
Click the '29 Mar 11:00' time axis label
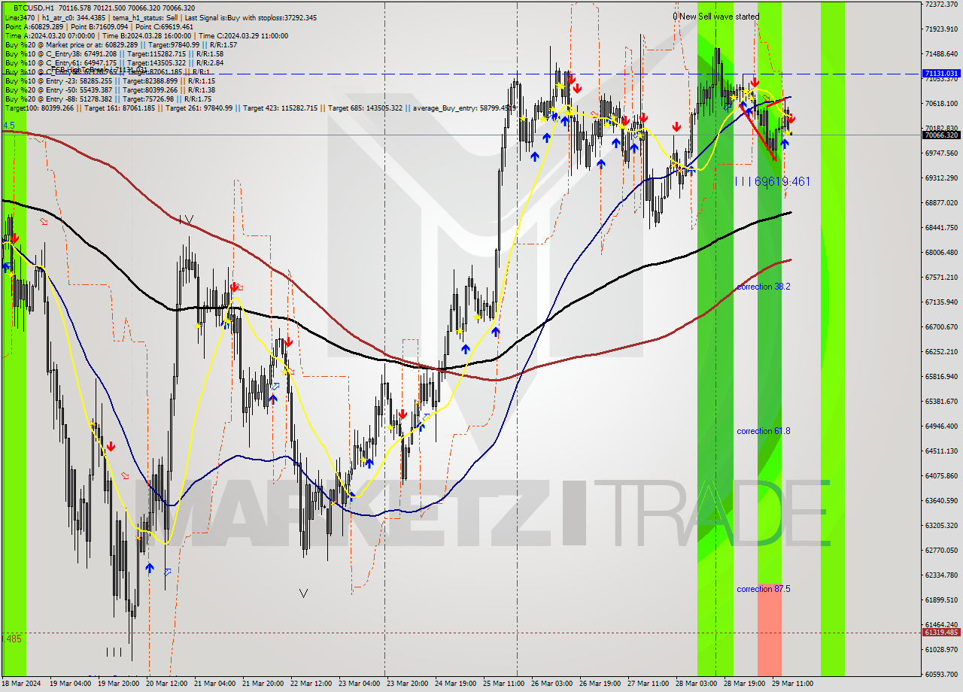[x=793, y=684]
